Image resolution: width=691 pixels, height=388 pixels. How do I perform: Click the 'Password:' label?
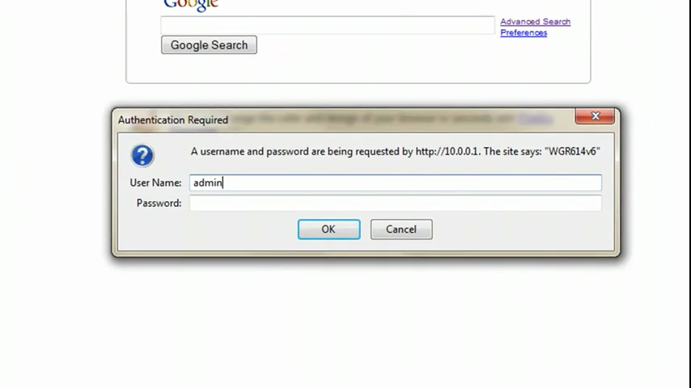pos(159,203)
